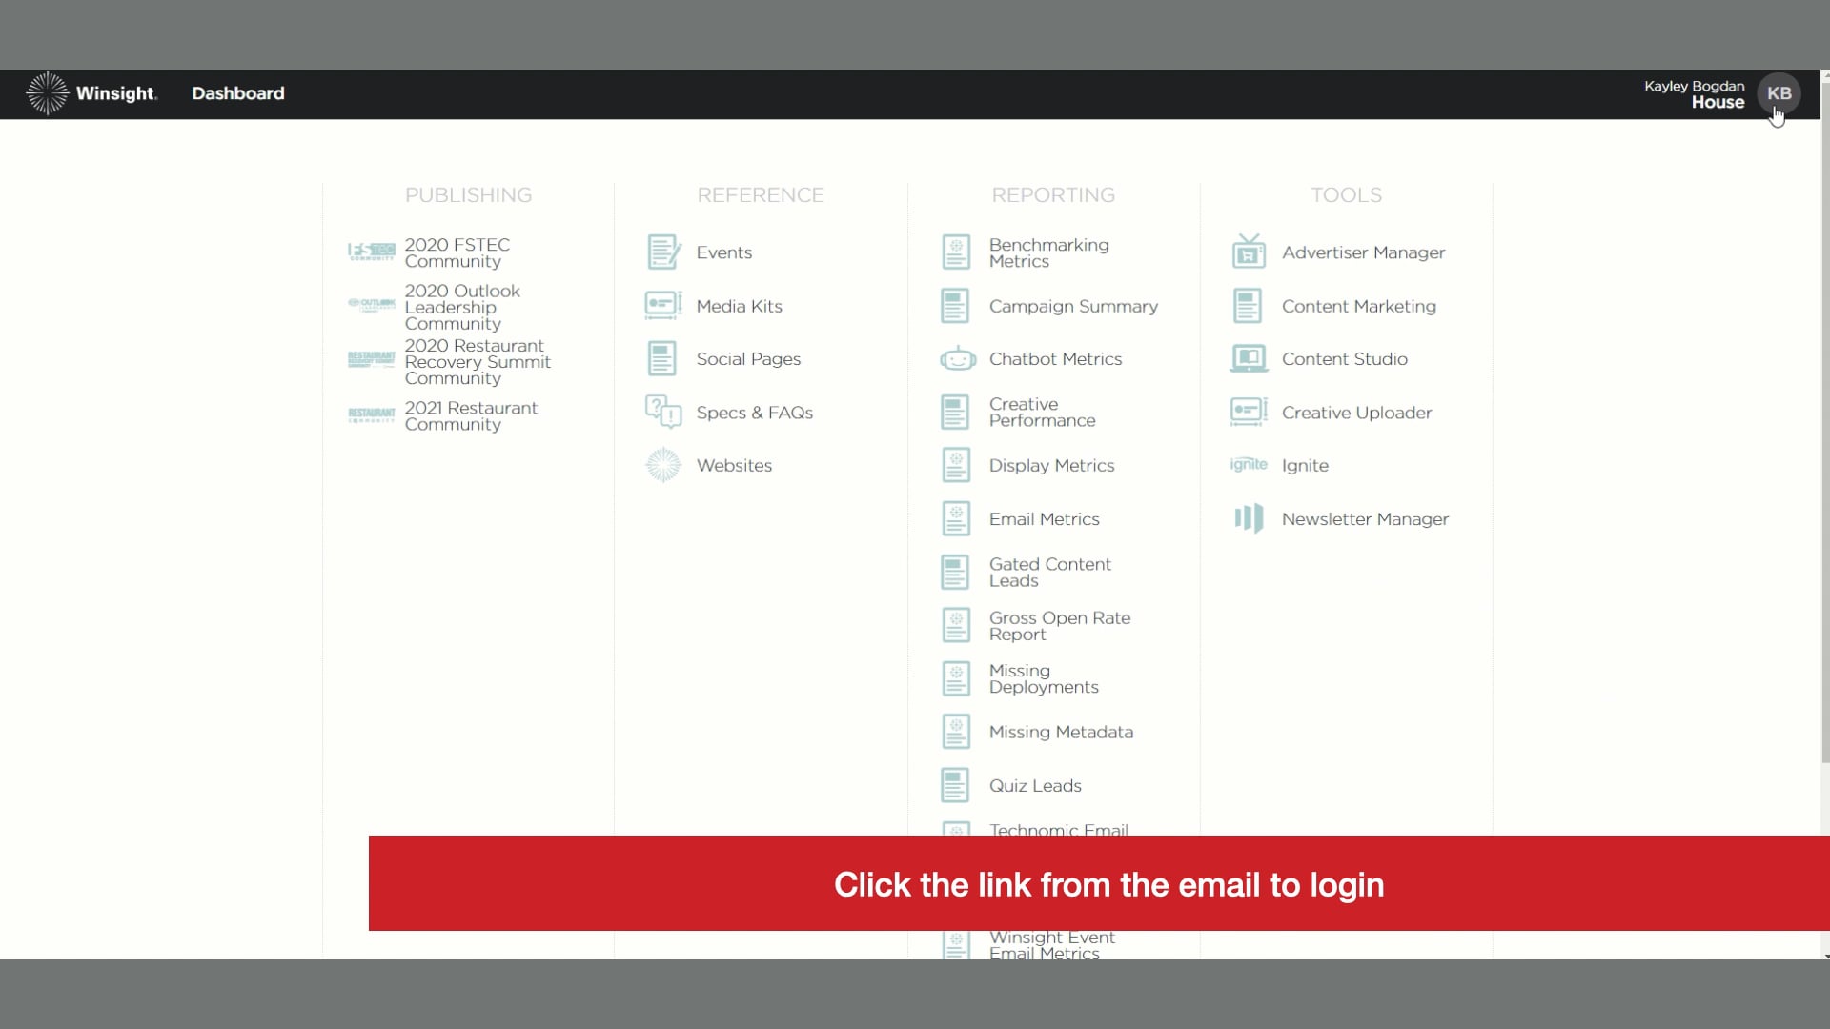Open the Creative Performance report link
Viewport: 1830px width, 1029px height.
(x=1042, y=413)
